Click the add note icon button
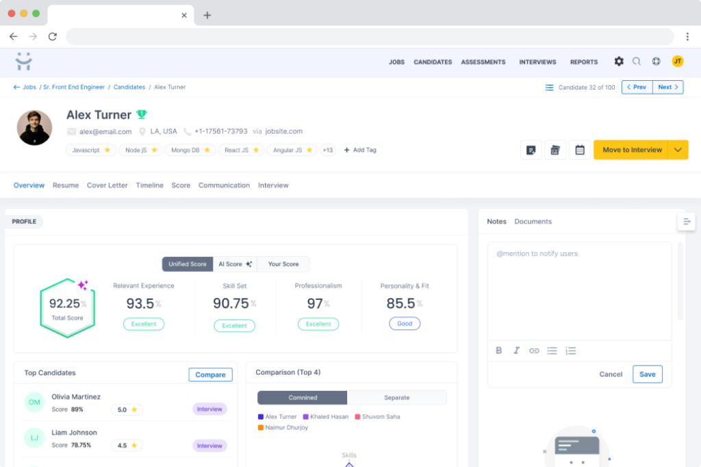This screenshot has width=701, height=467. pos(531,150)
